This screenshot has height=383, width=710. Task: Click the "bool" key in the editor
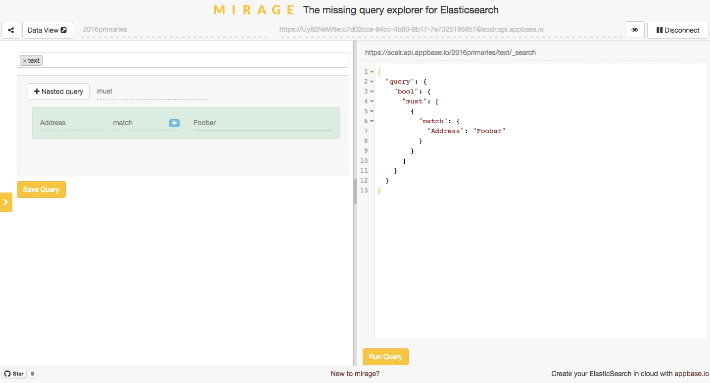click(406, 92)
